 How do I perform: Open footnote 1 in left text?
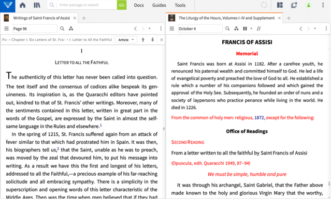pyautogui.click(x=101, y=125)
